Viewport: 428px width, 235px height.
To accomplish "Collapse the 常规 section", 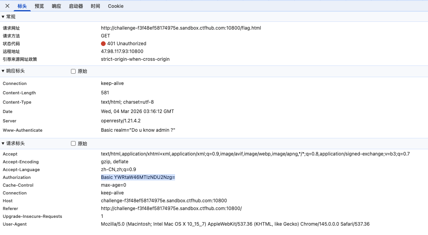I will 4,17.
